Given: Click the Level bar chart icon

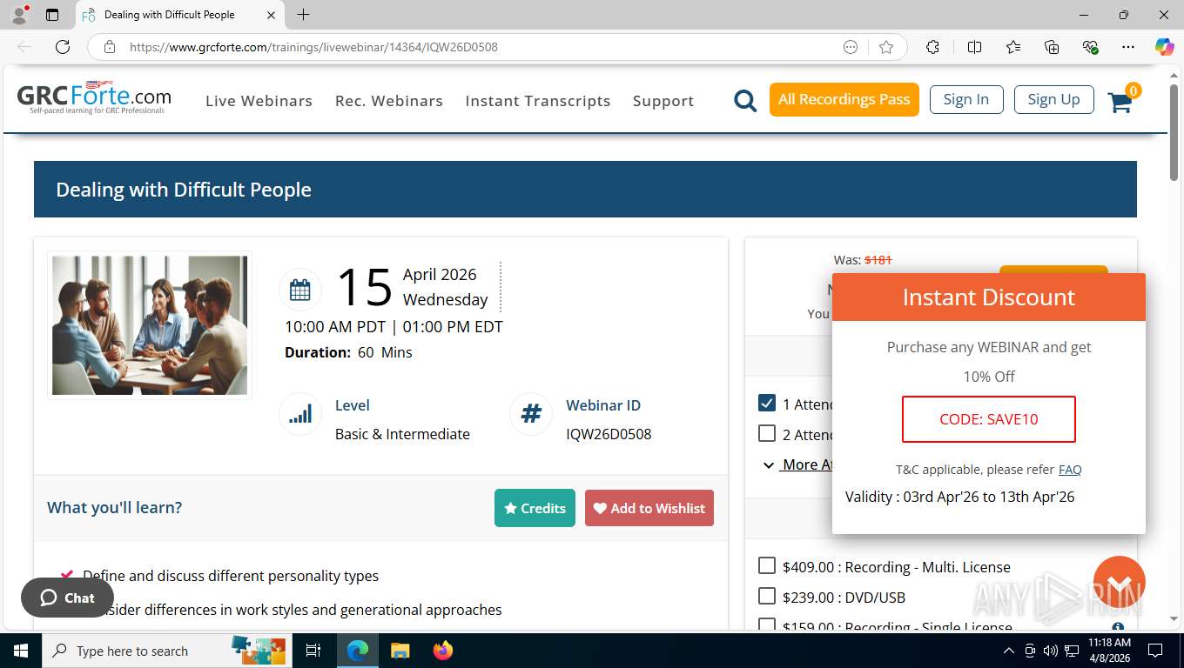Looking at the screenshot, I should [299, 414].
